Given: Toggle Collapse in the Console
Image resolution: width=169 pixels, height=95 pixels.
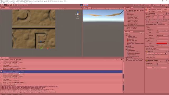Looking at the screenshot, I should 6,59.
